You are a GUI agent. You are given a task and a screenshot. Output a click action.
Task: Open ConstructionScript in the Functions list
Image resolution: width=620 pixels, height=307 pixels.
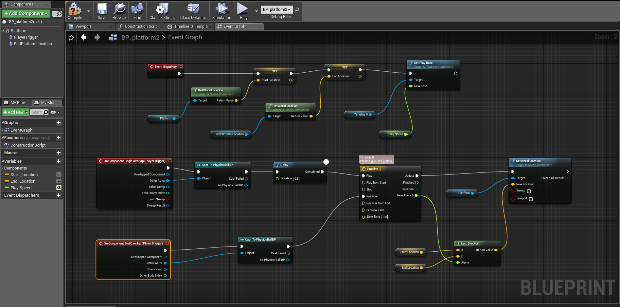coord(28,145)
